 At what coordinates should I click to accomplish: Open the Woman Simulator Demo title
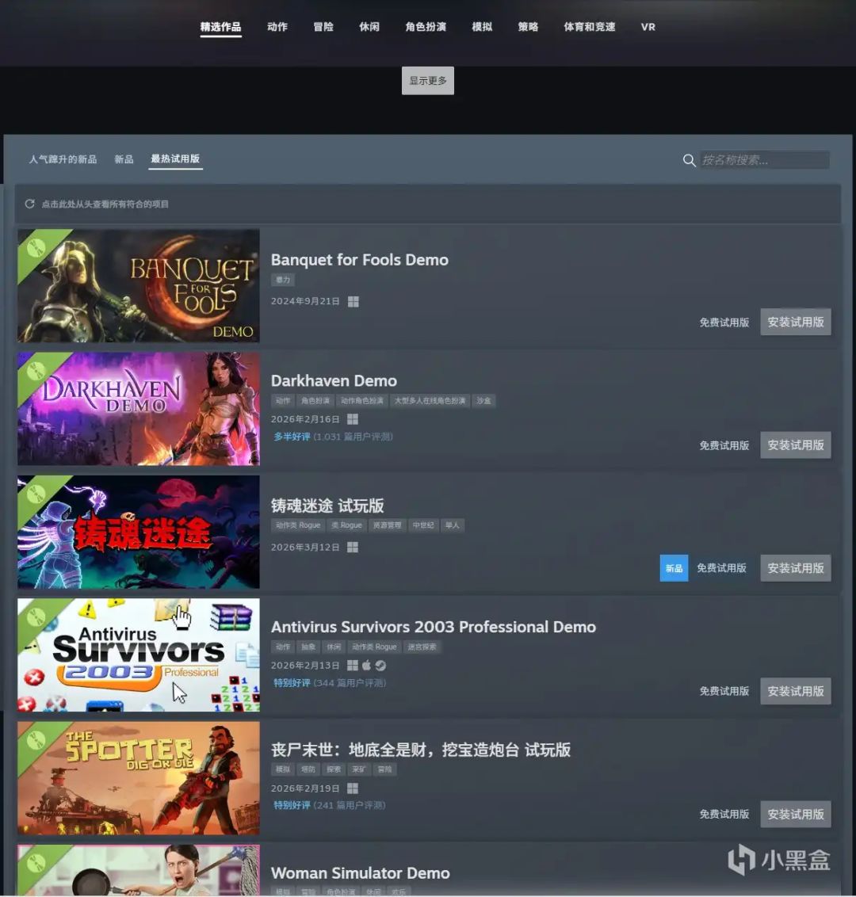360,873
